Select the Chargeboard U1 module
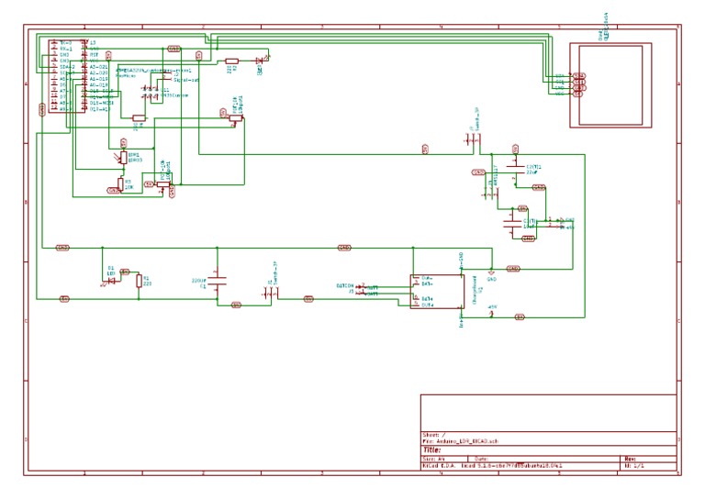Screen dimensions: 705x499 click(437, 292)
